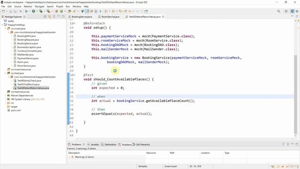Toggle Link with Editor in Package Explorer
Viewport: 300px width, 169px height.
pos(50,17)
